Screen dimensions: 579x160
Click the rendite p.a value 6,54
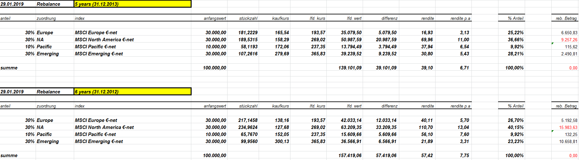point(464,47)
